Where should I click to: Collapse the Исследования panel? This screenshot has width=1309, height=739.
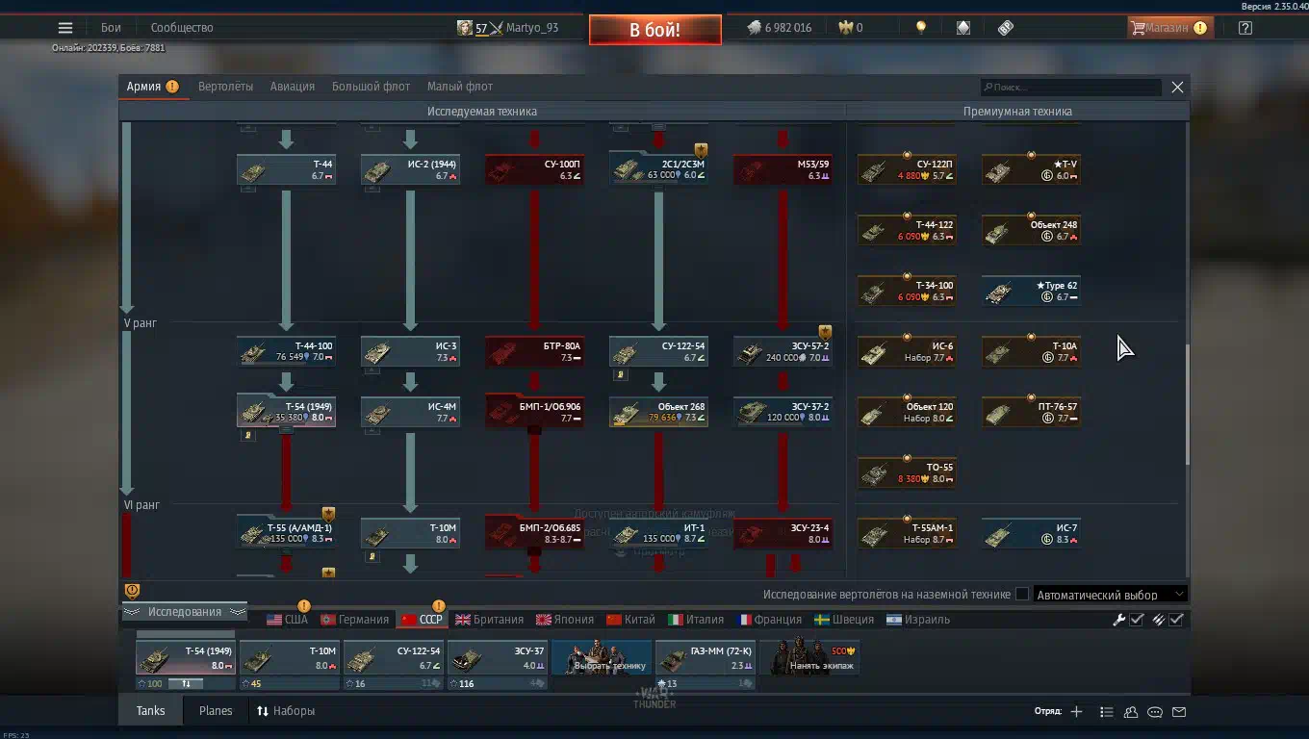tap(185, 612)
